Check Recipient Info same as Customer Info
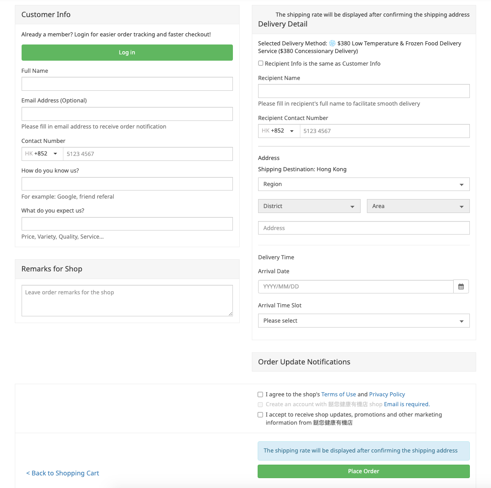Image resolution: width=491 pixels, height=488 pixels. [261, 63]
